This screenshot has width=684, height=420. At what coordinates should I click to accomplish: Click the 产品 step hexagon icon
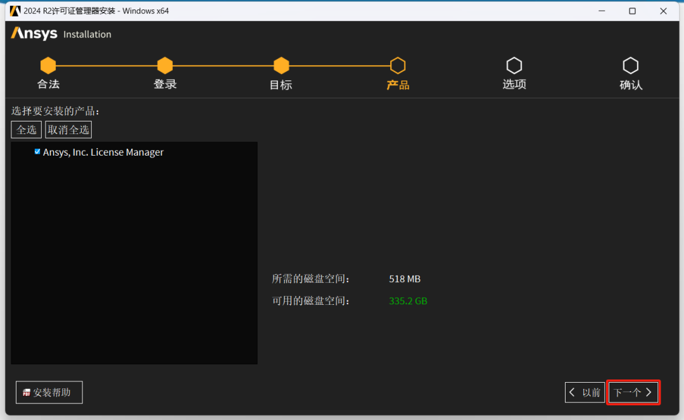coord(398,66)
